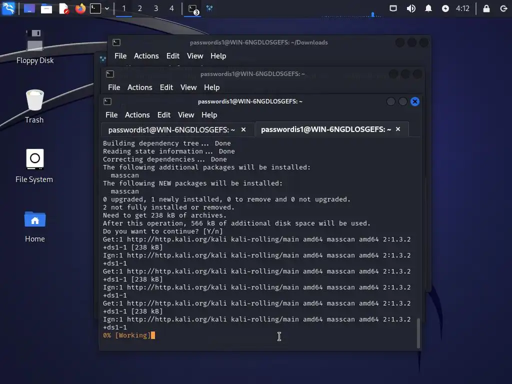Open File menu in Downloads terminal window
Image resolution: width=512 pixels, height=384 pixels.
[x=120, y=56]
